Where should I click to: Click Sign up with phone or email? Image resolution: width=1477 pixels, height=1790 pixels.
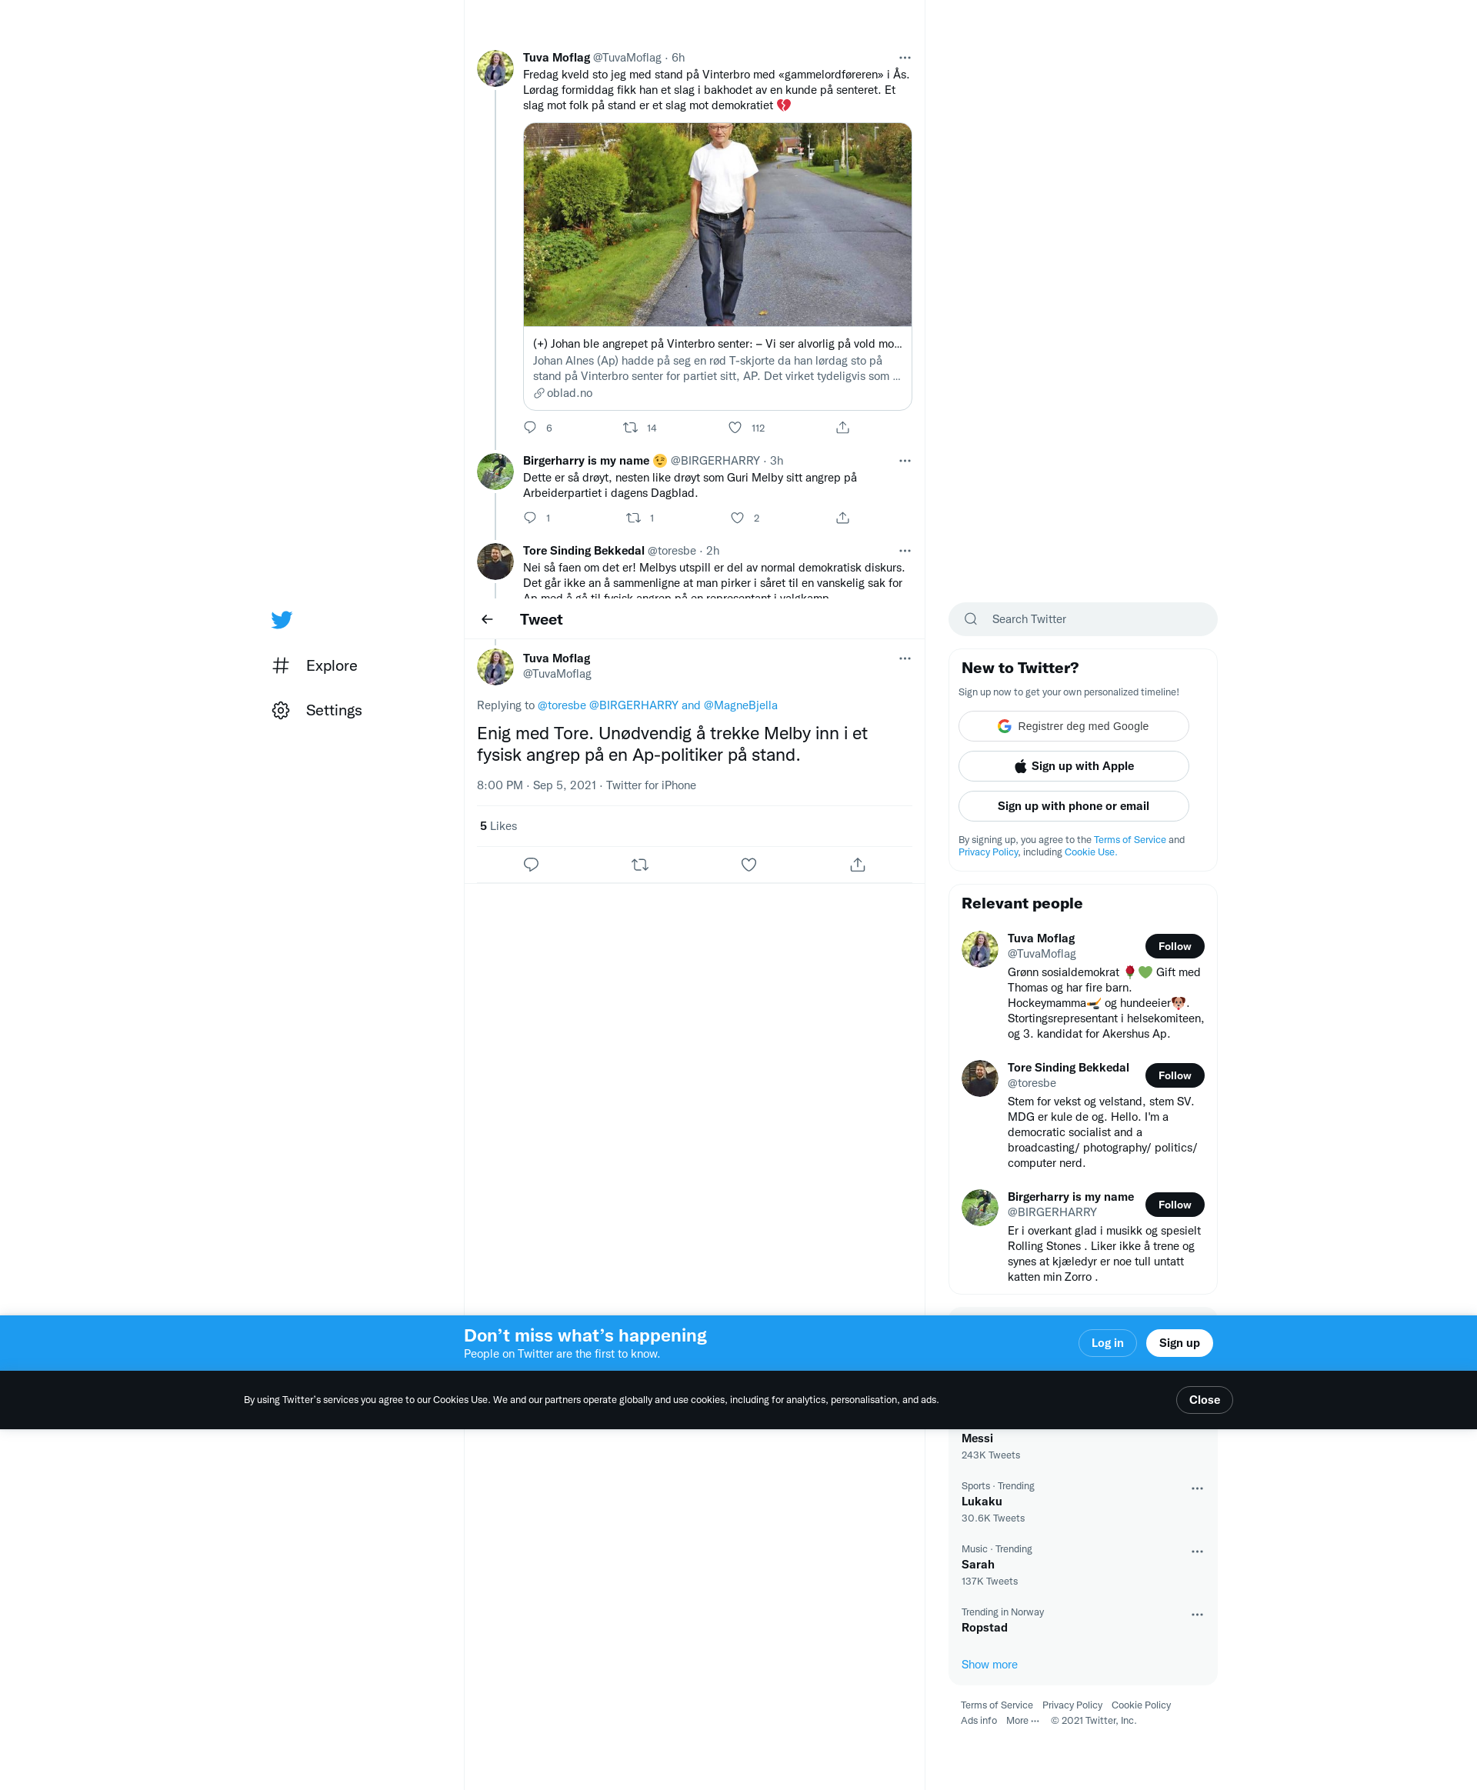point(1073,805)
